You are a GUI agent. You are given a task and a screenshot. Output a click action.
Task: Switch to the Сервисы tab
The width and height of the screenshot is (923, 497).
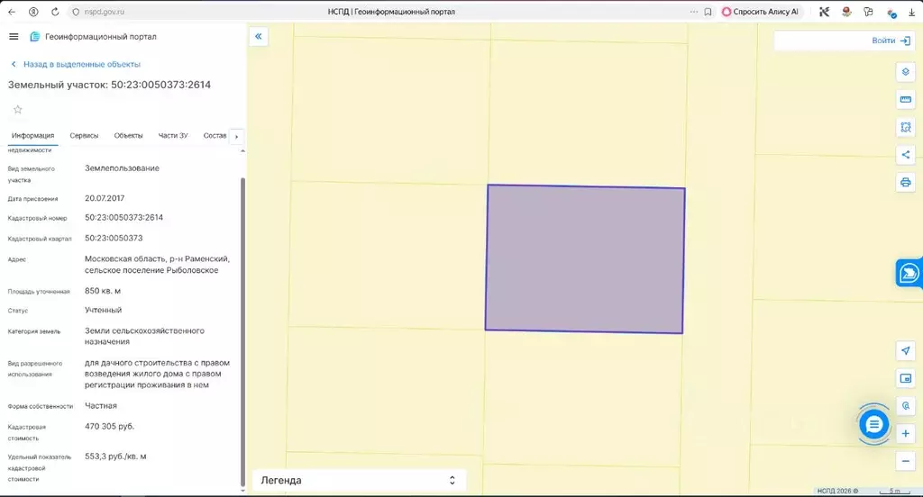coord(84,136)
